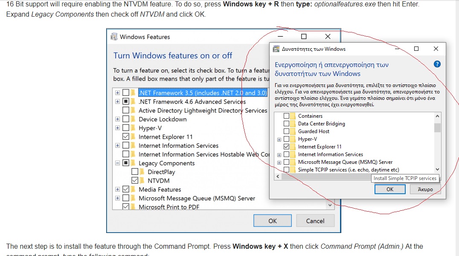Click the DirectPlay folder icon
The image size is (459, 256).
(x=142, y=172)
